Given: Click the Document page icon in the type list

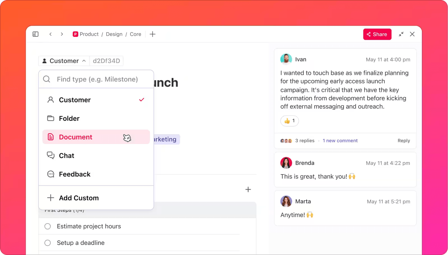Looking at the screenshot, I should (50, 137).
